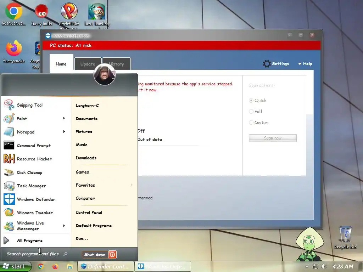Image resolution: width=363 pixels, height=272 pixels.
Task: Open Default Programs
Action: point(94,226)
